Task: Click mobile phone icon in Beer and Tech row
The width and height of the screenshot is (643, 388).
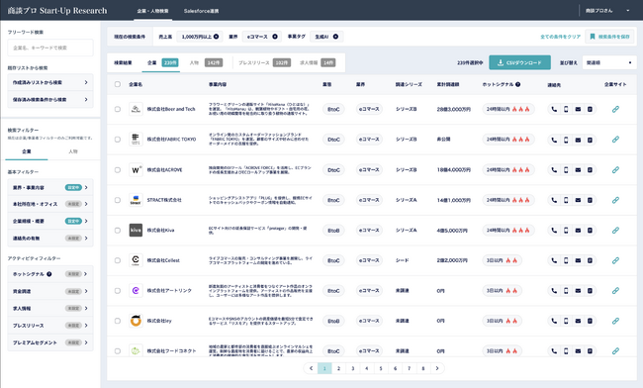Action: pyautogui.click(x=566, y=109)
